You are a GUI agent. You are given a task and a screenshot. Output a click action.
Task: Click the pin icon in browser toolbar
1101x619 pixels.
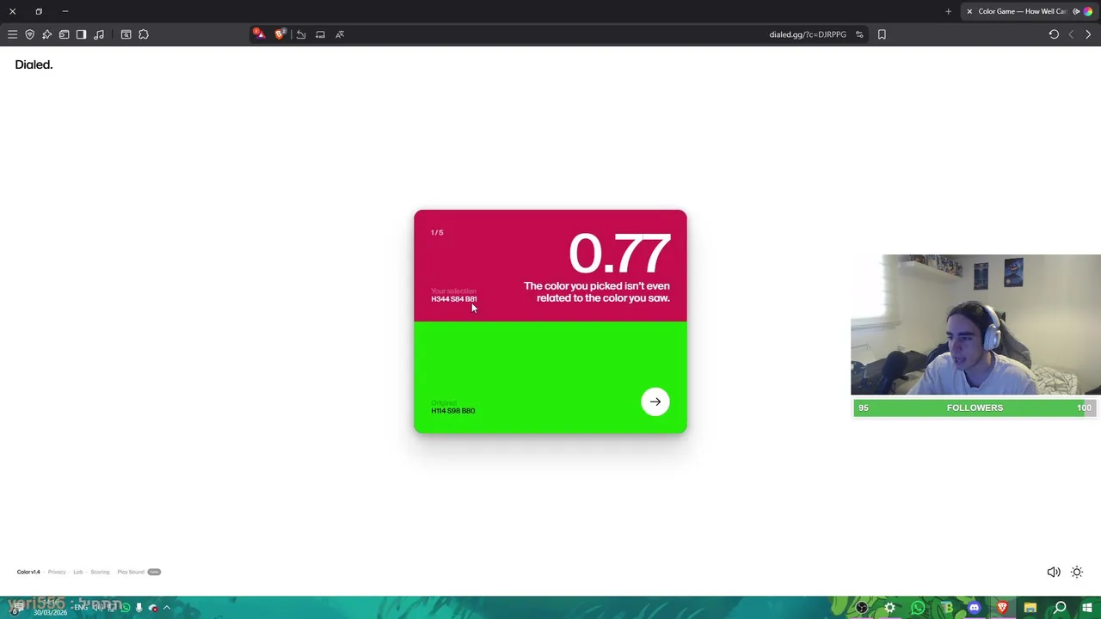point(46,34)
